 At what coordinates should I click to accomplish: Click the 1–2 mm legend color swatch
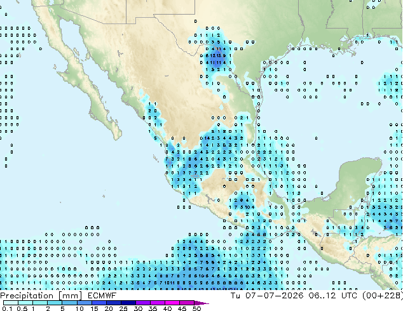(x=40, y=303)
